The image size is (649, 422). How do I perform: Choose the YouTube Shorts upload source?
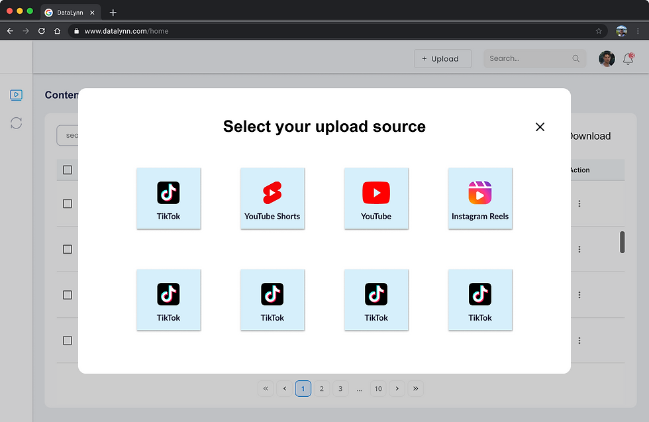point(272,198)
